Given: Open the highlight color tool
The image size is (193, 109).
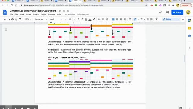Looking at the screenshot, I should coord(94,19).
